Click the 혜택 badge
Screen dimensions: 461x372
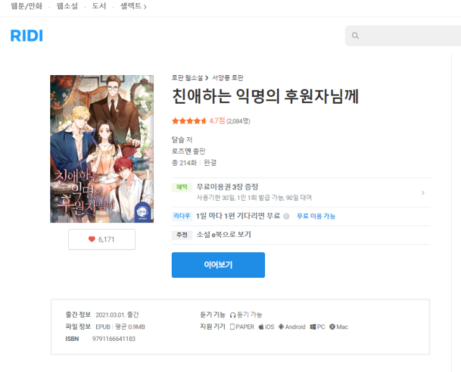(182, 187)
